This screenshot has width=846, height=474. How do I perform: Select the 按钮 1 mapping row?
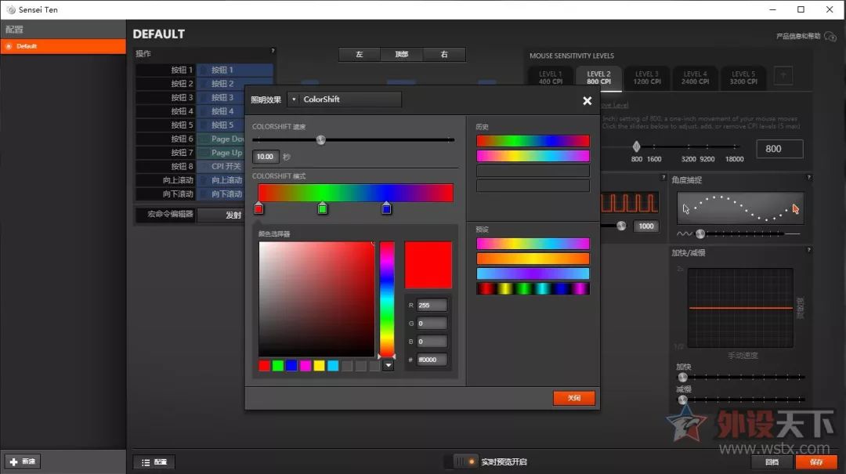tap(204, 70)
